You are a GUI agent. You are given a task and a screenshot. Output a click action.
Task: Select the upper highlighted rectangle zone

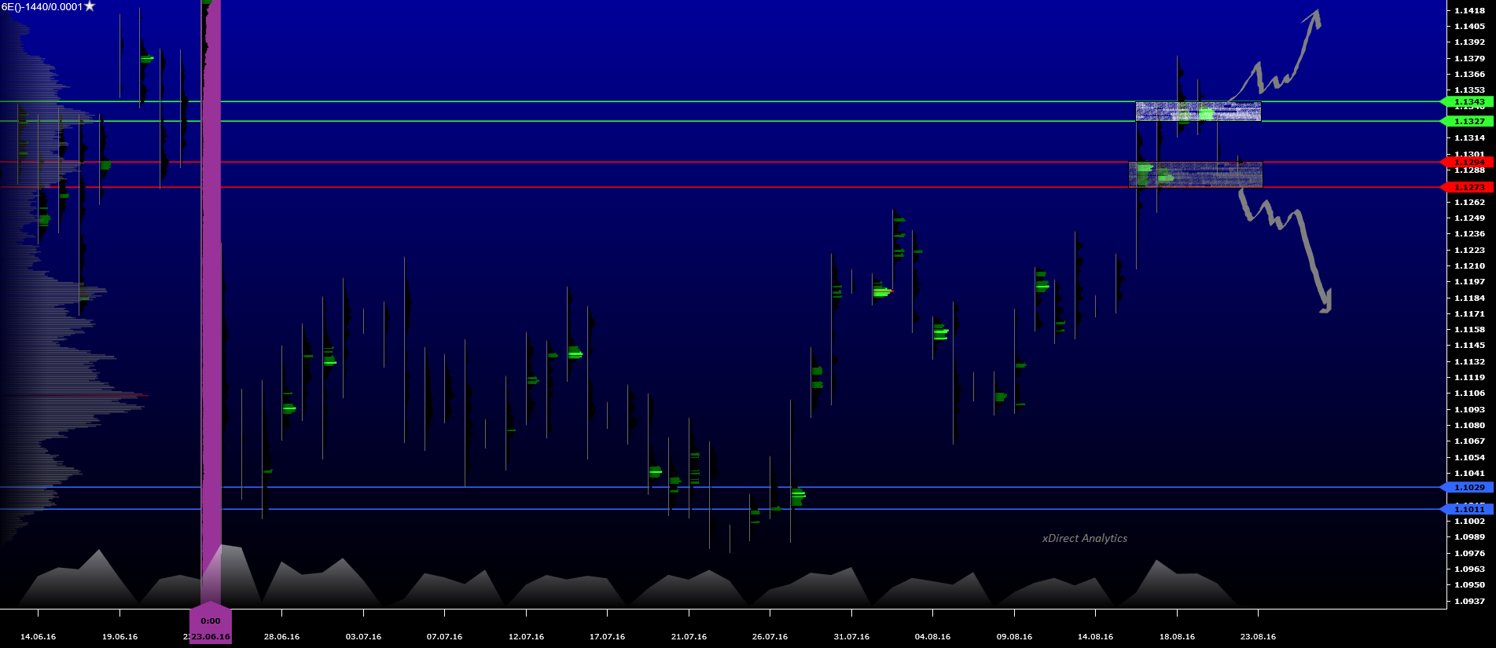[x=1197, y=112]
